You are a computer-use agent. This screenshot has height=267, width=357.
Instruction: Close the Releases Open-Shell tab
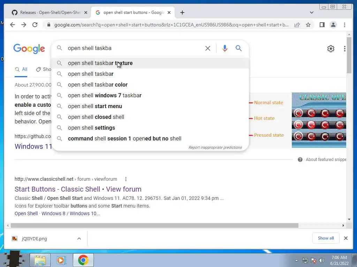pos(86,13)
